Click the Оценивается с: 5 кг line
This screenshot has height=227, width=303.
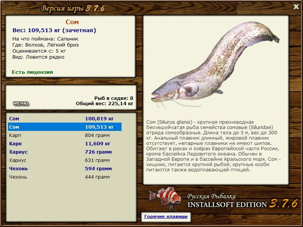click(39, 51)
